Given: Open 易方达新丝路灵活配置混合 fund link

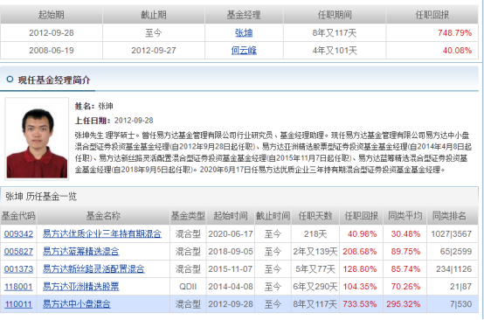Looking at the screenshot, I should [x=93, y=269].
